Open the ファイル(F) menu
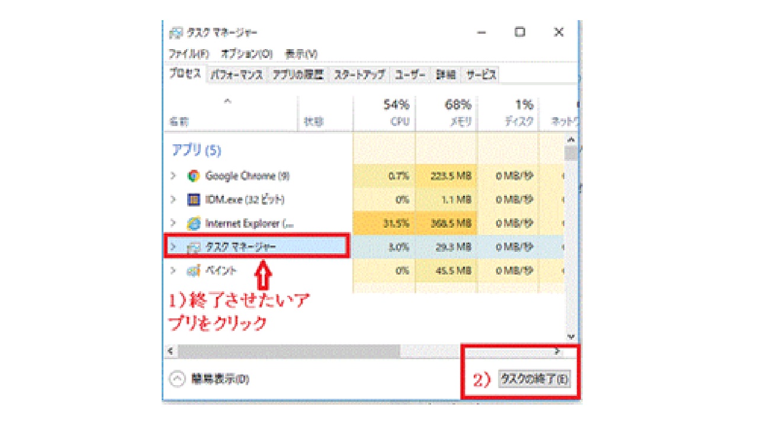758x426 pixels. click(x=189, y=54)
